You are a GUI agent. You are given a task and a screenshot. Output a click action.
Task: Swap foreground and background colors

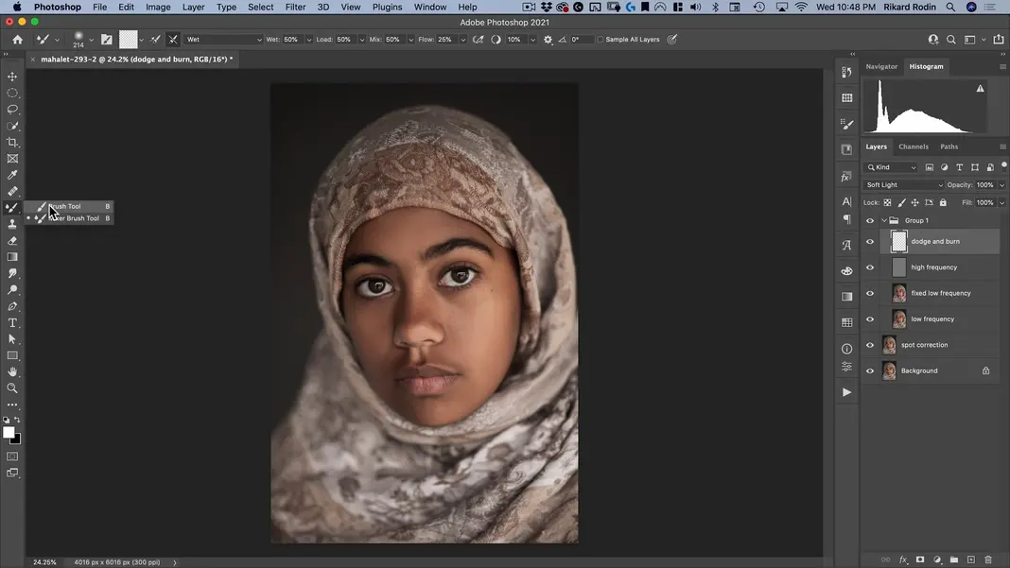coord(17,420)
